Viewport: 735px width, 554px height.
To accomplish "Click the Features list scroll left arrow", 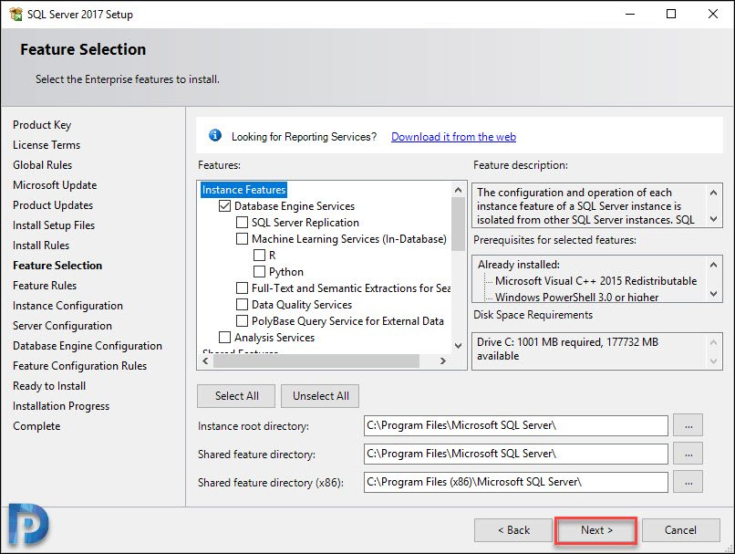I will [205, 361].
